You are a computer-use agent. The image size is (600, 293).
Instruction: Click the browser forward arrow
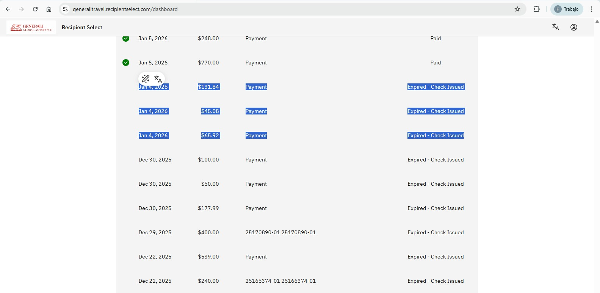coord(22,9)
